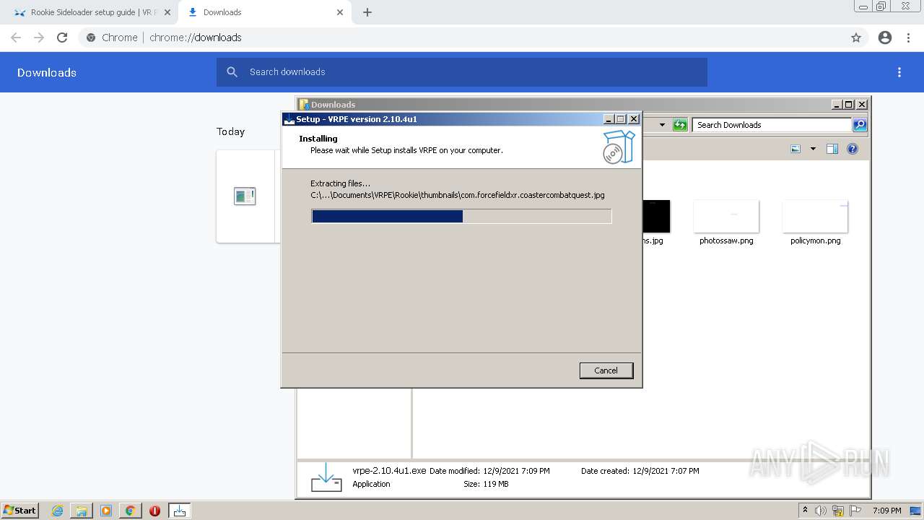The height and width of the screenshot is (520, 924).
Task: Change the view in Explorer toolbar
Action: (796, 149)
